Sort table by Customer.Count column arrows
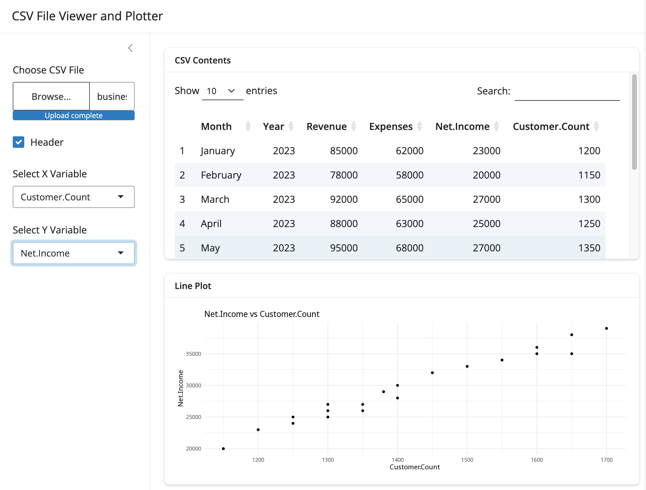Viewport: 646px width, 490px height. point(596,126)
